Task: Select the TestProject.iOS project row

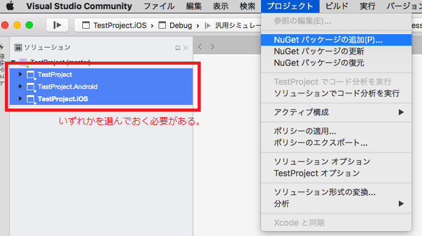Action: pos(101,99)
